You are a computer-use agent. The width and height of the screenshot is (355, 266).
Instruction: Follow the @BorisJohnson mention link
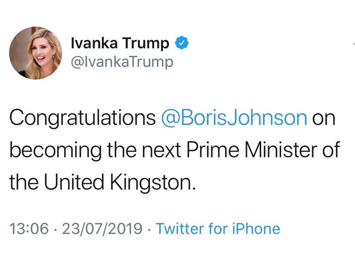coord(234,118)
